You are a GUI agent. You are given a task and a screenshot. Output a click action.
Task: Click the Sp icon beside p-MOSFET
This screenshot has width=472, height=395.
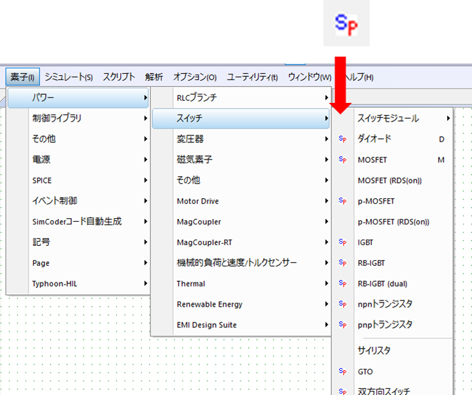coord(342,201)
